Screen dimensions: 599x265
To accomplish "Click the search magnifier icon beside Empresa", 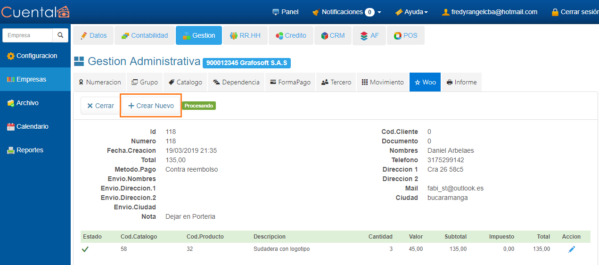I will pyautogui.click(x=60, y=35).
